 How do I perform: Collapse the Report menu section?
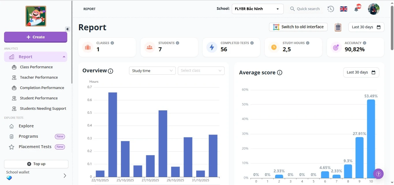(64, 57)
